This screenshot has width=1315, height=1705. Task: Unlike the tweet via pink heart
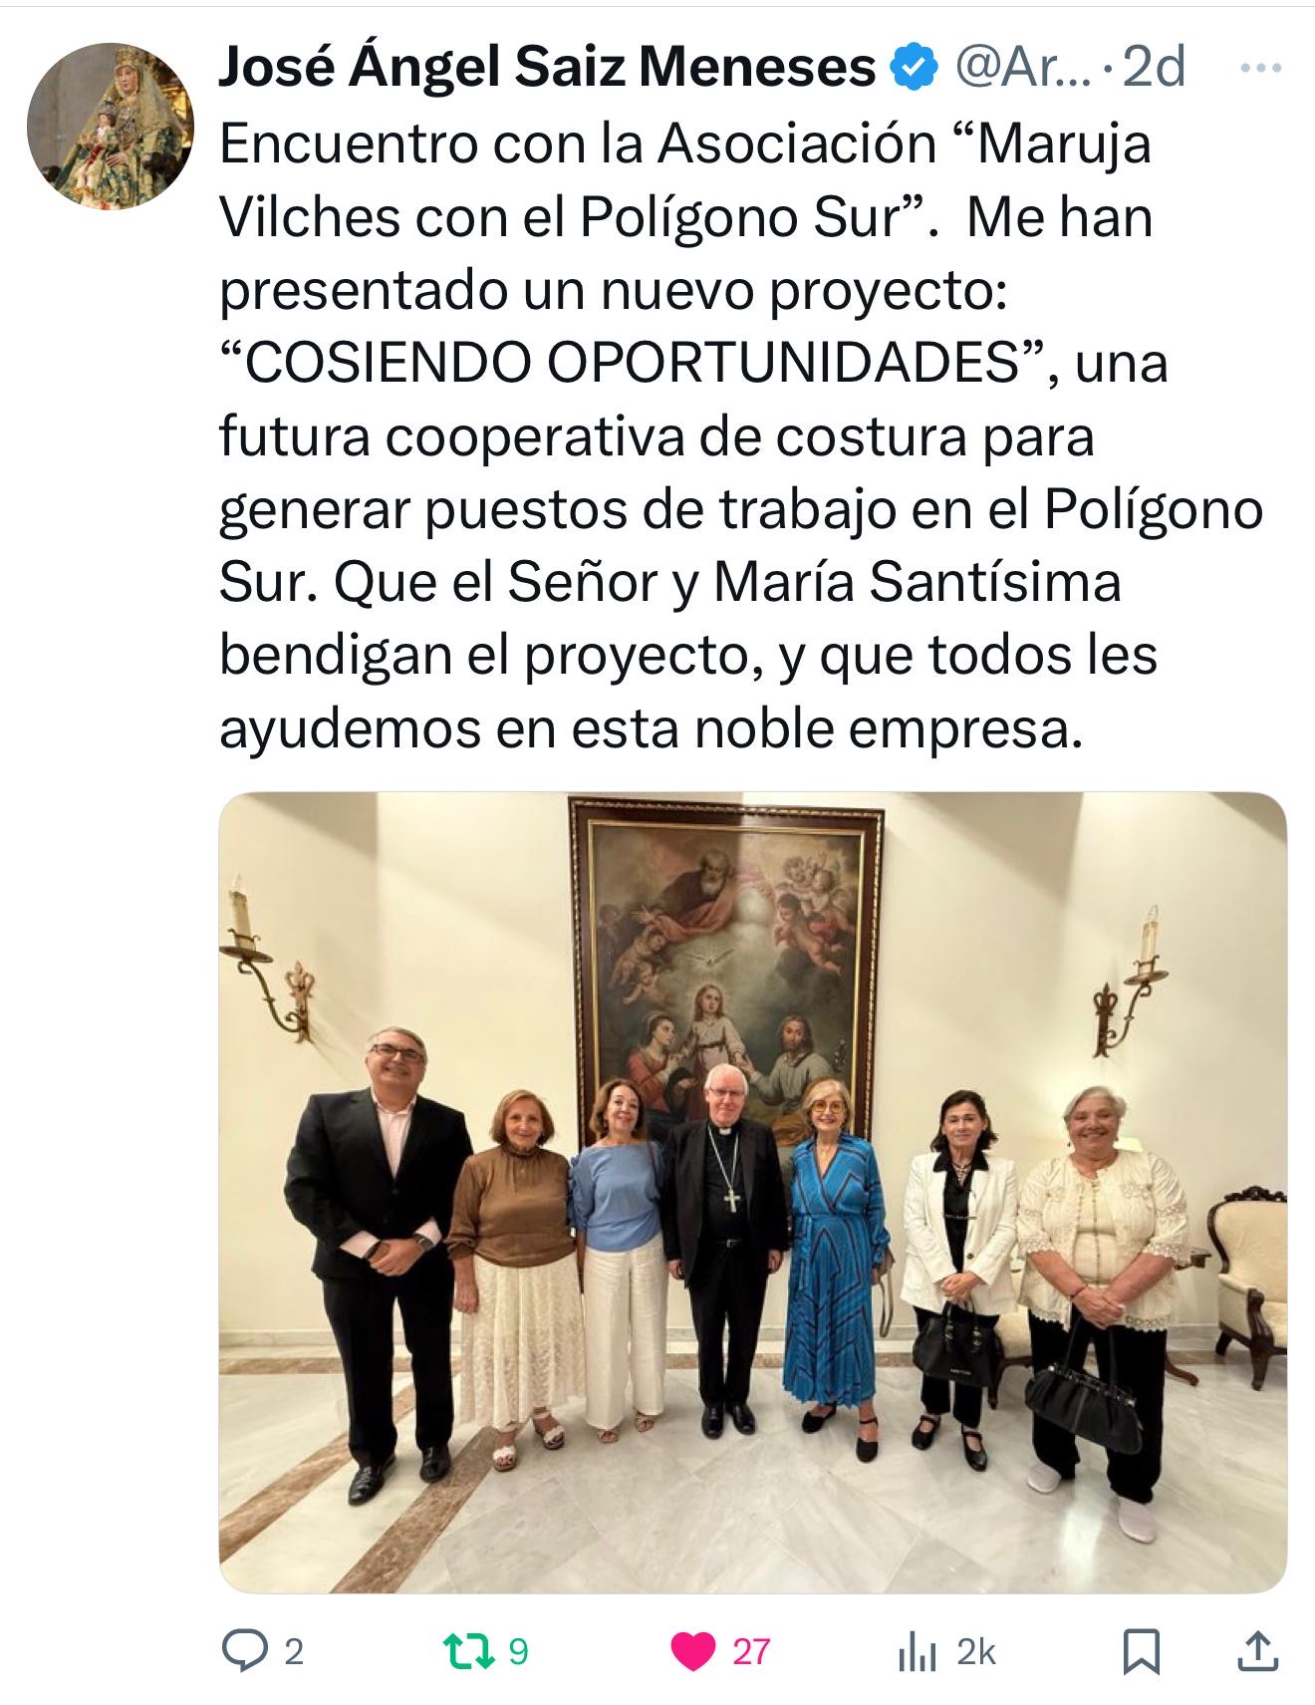pyautogui.click(x=693, y=1652)
